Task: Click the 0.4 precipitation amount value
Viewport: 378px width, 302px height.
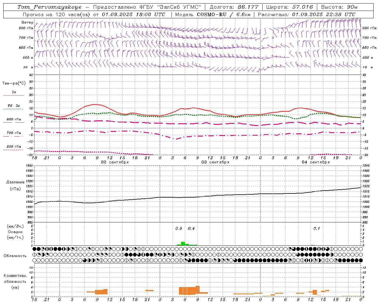Action: pyautogui.click(x=191, y=229)
